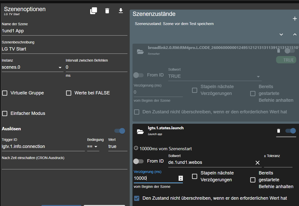
Task: Toggle From ID switch for lgtv launch state
Action: coord(138,161)
